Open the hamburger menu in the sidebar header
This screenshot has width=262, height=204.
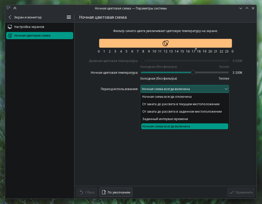pos(69,17)
